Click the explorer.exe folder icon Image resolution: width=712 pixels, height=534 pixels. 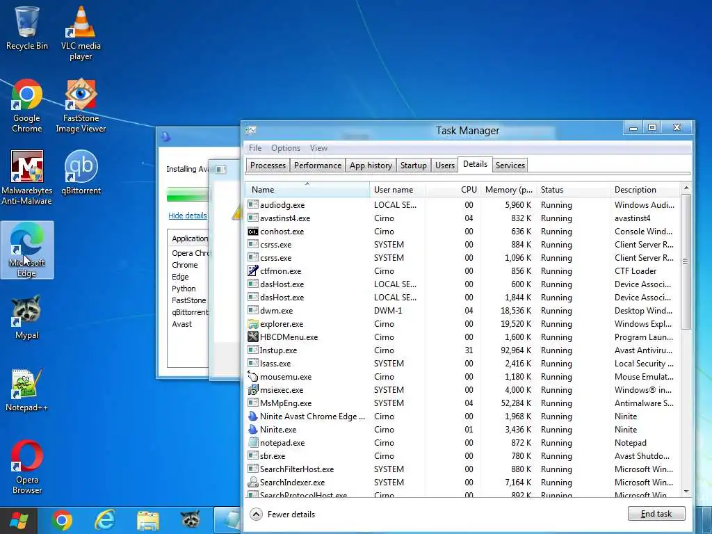[x=253, y=324]
